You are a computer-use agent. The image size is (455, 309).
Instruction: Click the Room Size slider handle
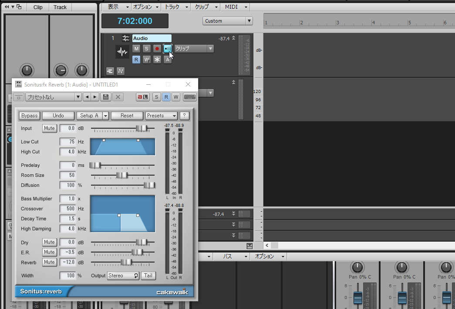(x=122, y=175)
